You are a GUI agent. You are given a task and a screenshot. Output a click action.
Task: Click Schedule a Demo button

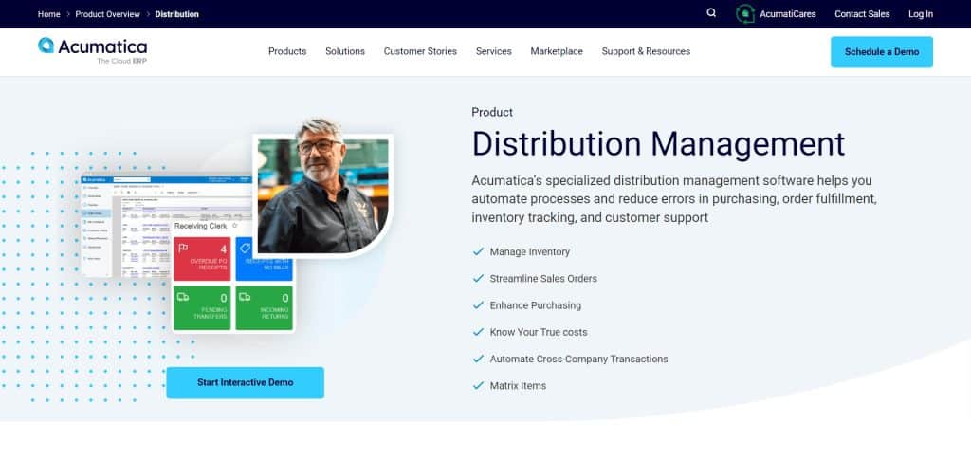[882, 51]
